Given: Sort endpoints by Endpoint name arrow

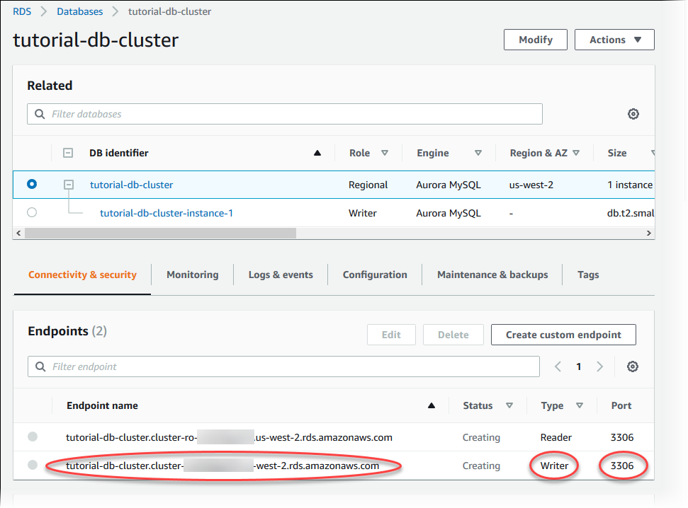Looking at the screenshot, I should [432, 405].
